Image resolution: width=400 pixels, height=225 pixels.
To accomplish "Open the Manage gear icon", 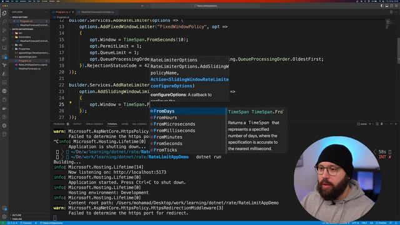I will point(4,217).
